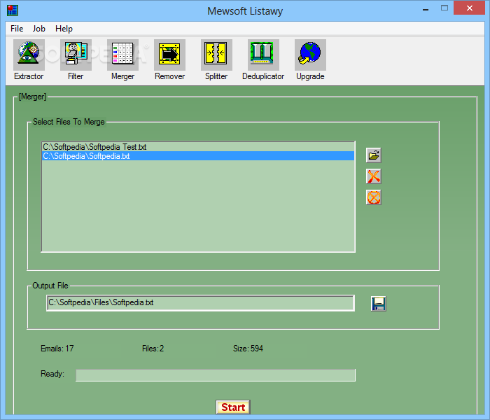
Task: Click the Files: 2 status text
Action: tap(153, 349)
